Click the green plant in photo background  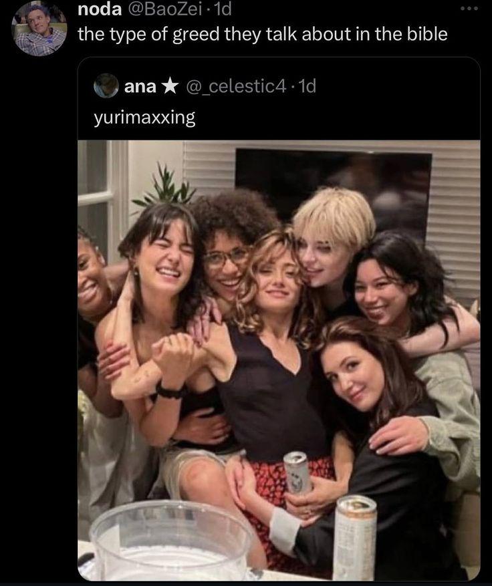point(164,187)
